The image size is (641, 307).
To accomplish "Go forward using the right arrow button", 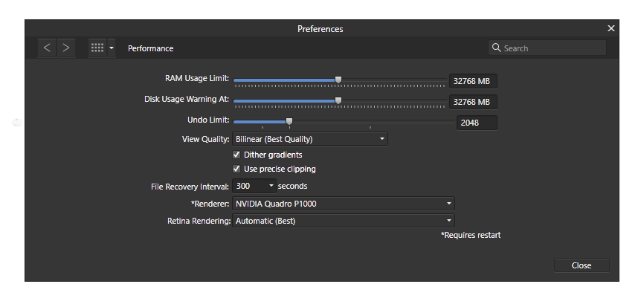I will pyautogui.click(x=66, y=48).
